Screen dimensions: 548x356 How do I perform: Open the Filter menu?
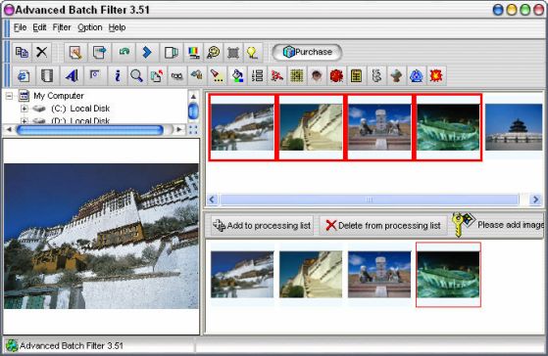pos(62,27)
